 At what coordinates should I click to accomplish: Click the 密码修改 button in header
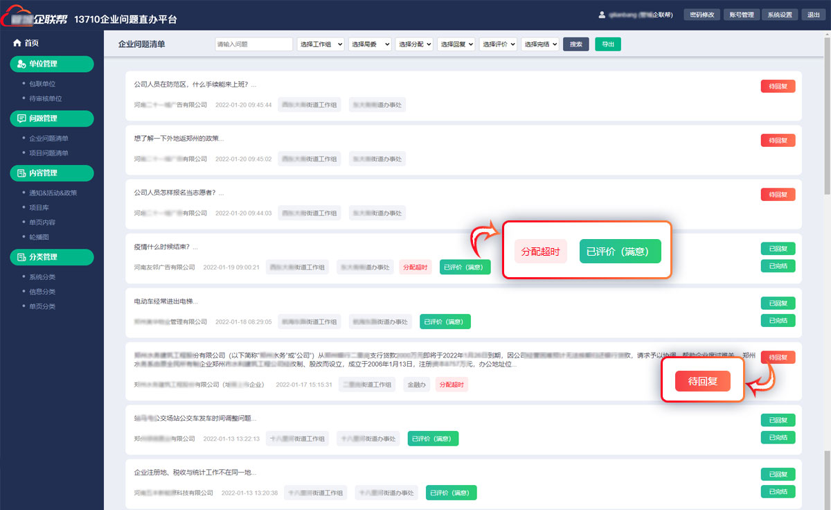[x=702, y=15]
